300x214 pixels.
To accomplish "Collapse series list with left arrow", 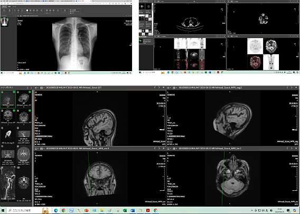I will click(27, 88).
